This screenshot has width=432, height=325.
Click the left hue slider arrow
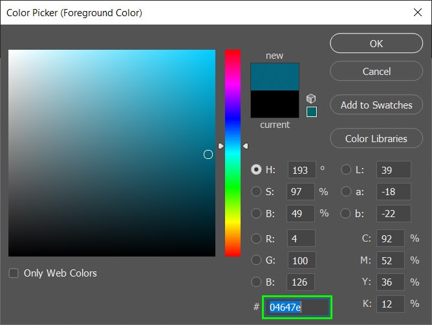[x=221, y=147]
